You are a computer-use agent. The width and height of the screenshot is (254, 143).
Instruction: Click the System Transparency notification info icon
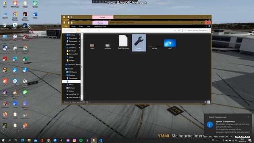click(210, 124)
